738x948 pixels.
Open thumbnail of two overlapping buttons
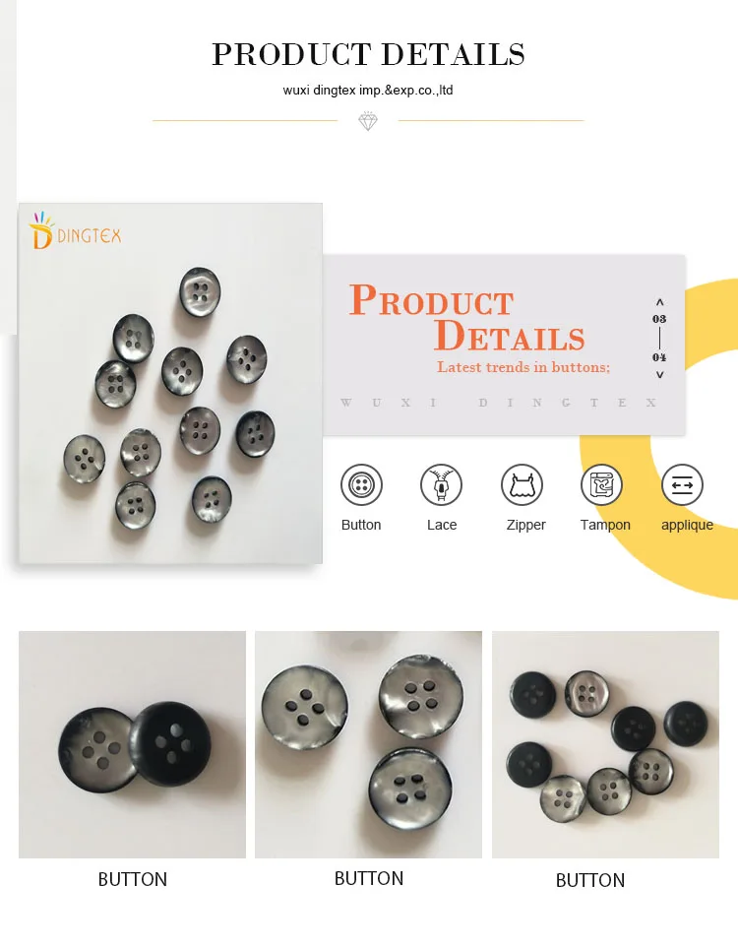point(133,744)
